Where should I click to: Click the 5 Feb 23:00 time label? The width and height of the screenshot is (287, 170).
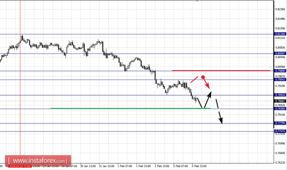point(199,166)
